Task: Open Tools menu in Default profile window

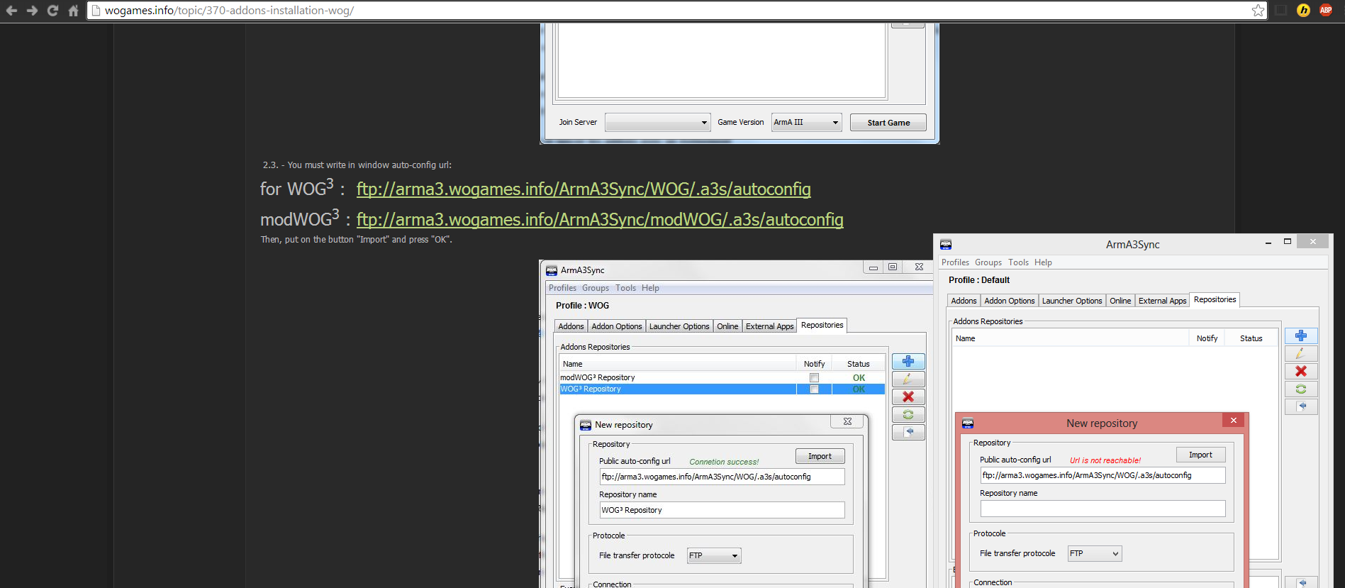Action: point(1018,262)
